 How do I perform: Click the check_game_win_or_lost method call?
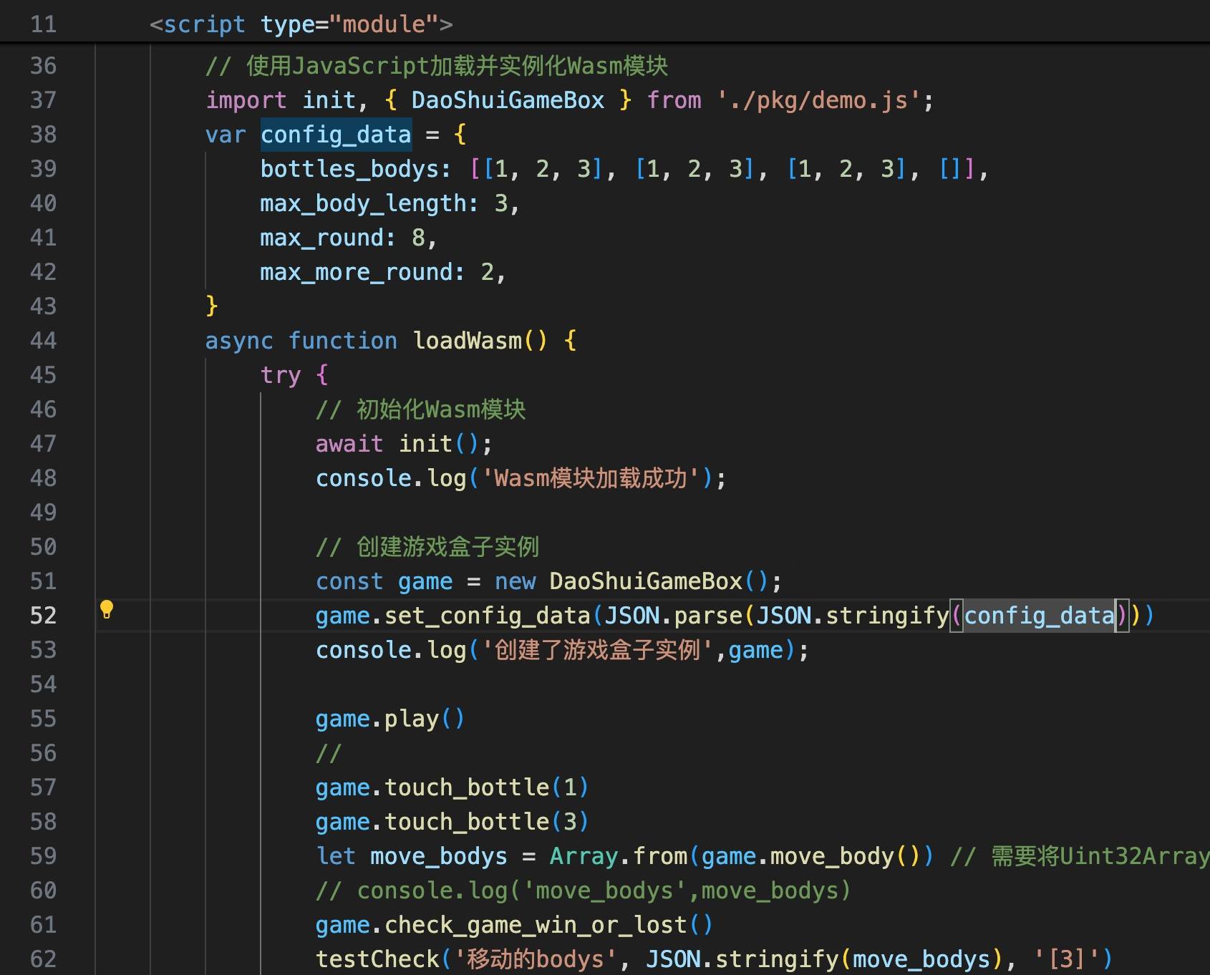tap(536, 925)
